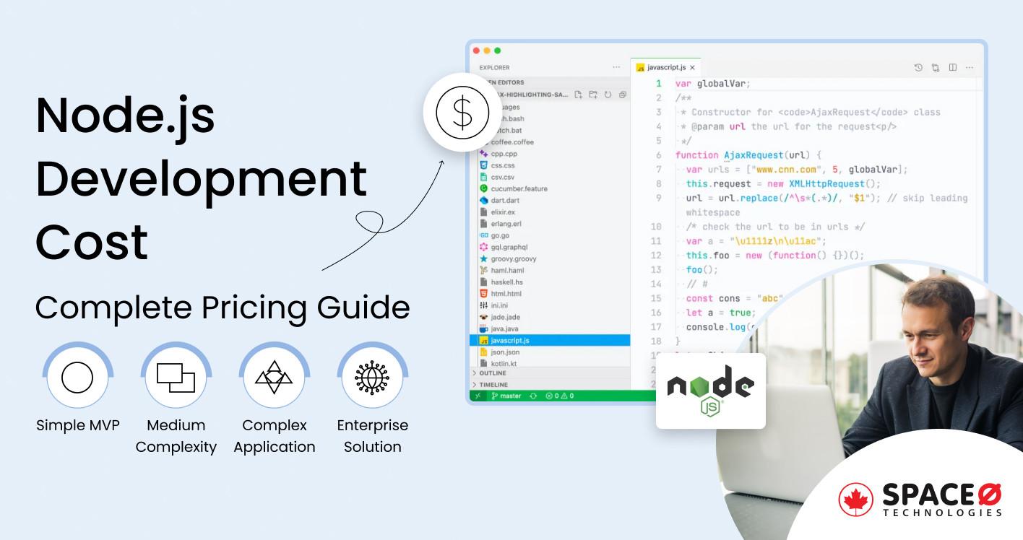Split the editor using the split icon
This screenshot has height=540, width=1023.
point(952,67)
